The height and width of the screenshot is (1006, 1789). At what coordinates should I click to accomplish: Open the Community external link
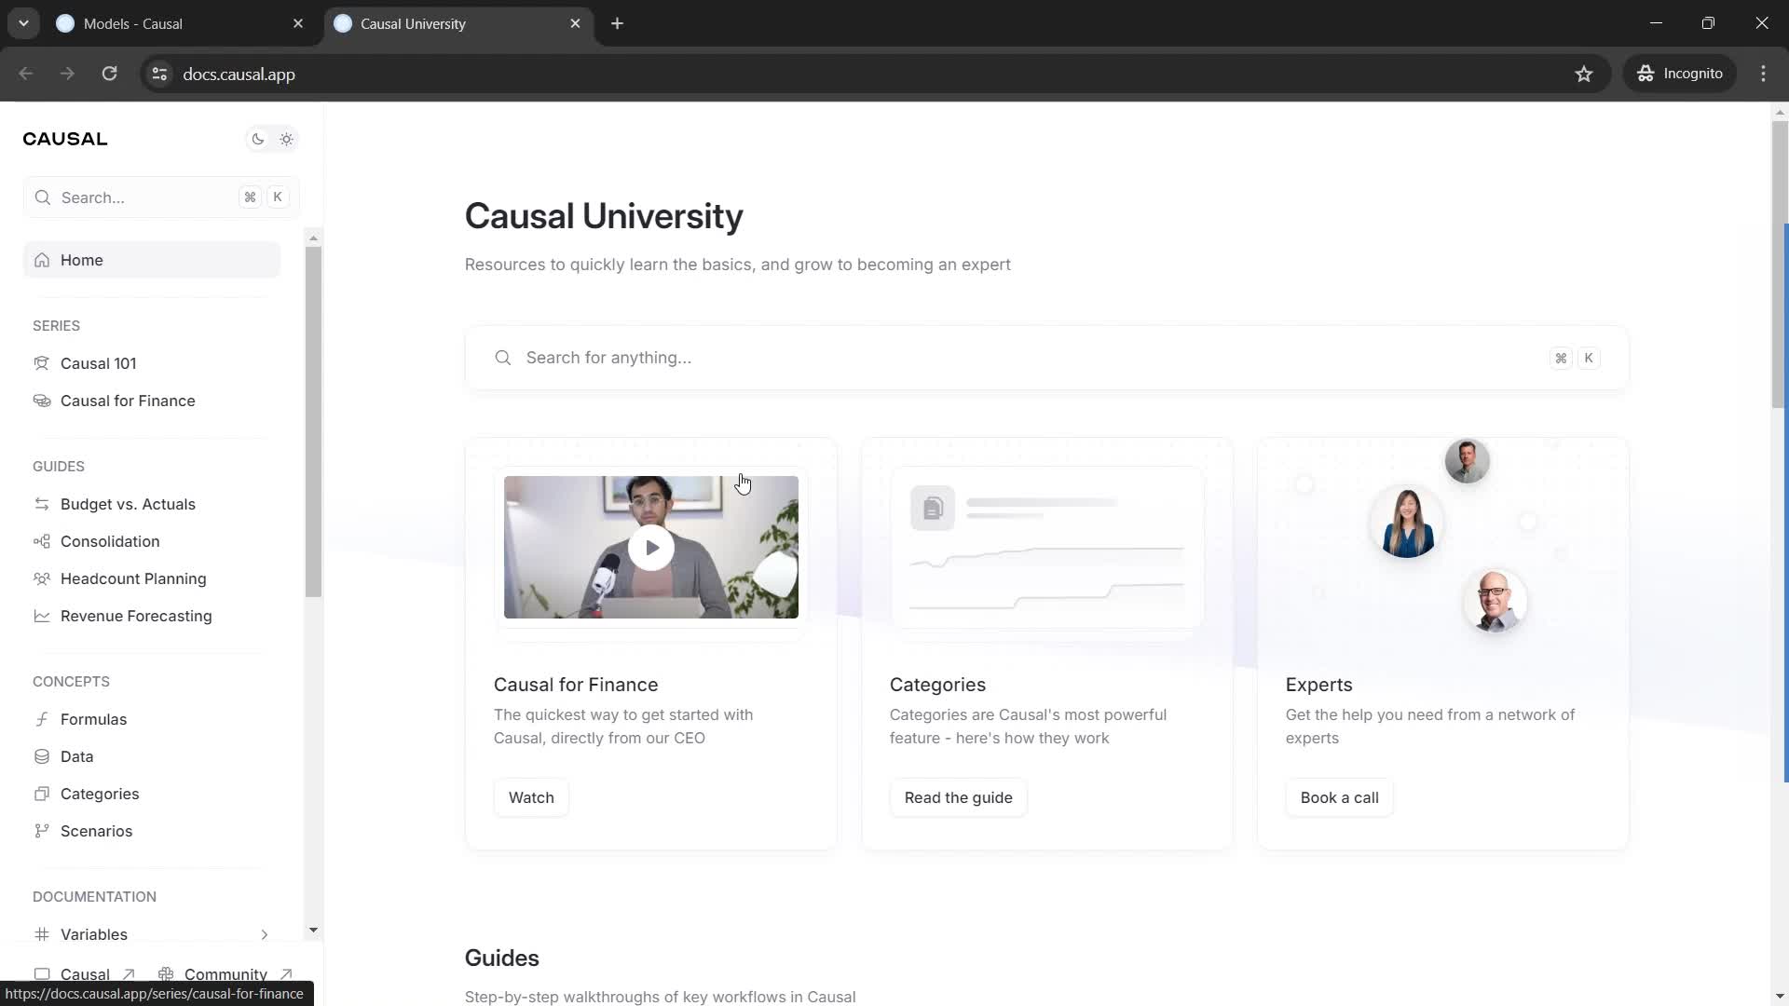click(x=225, y=974)
